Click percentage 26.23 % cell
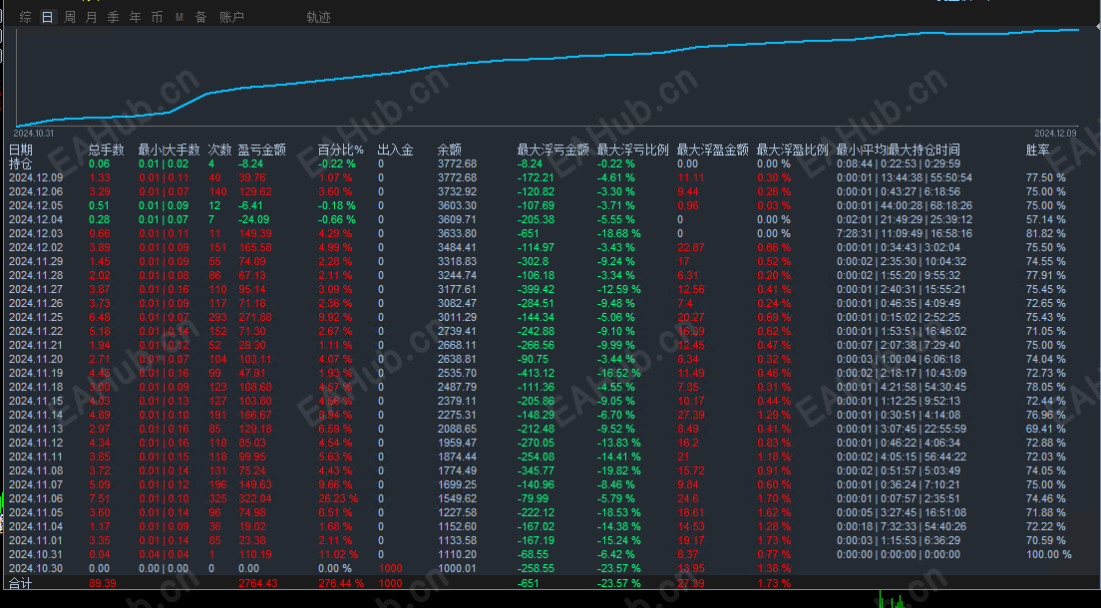The height and width of the screenshot is (608, 1101). 338,498
